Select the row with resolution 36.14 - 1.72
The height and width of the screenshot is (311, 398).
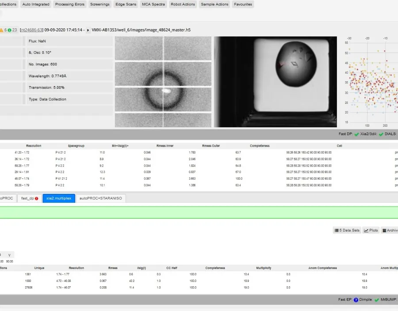pos(199,159)
